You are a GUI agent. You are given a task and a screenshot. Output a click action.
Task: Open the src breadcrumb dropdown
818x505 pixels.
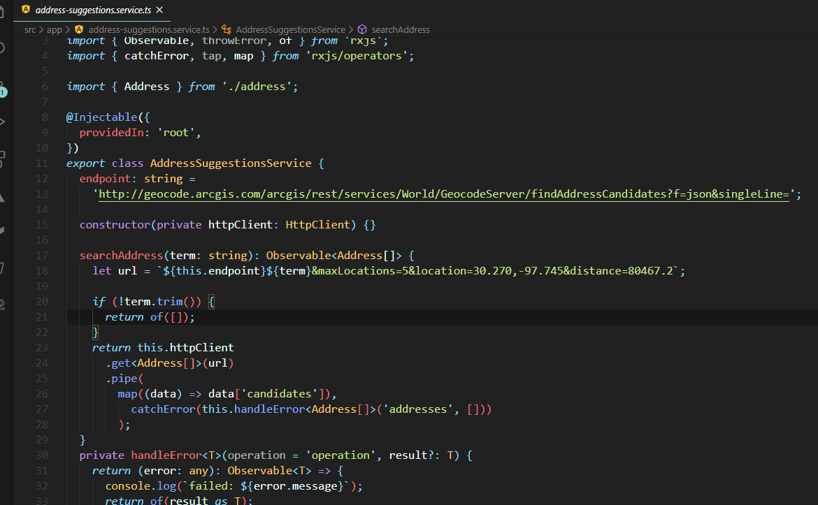coord(29,29)
